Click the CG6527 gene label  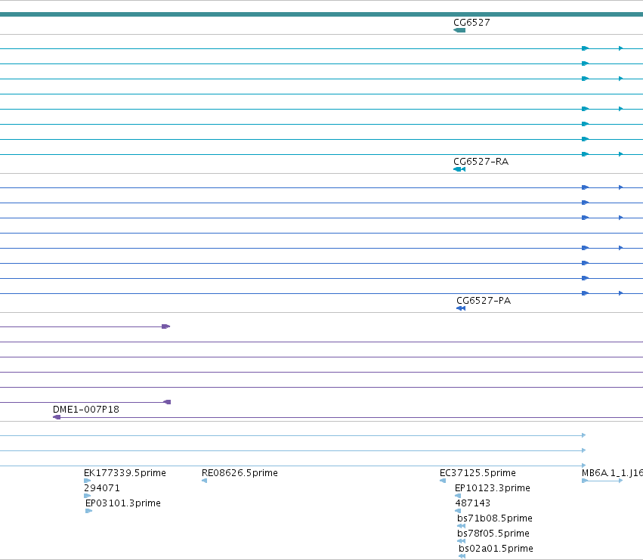click(471, 22)
